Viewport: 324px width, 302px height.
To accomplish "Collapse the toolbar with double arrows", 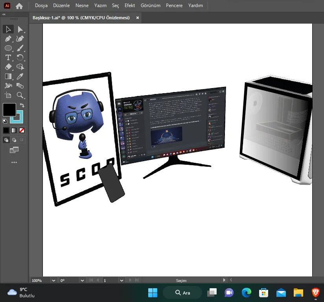I will coord(4,14).
